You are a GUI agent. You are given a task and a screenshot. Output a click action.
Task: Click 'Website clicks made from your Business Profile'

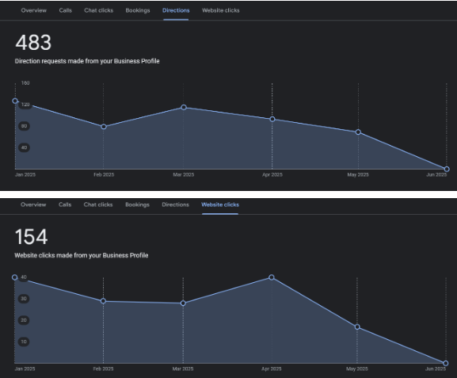coord(82,255)
